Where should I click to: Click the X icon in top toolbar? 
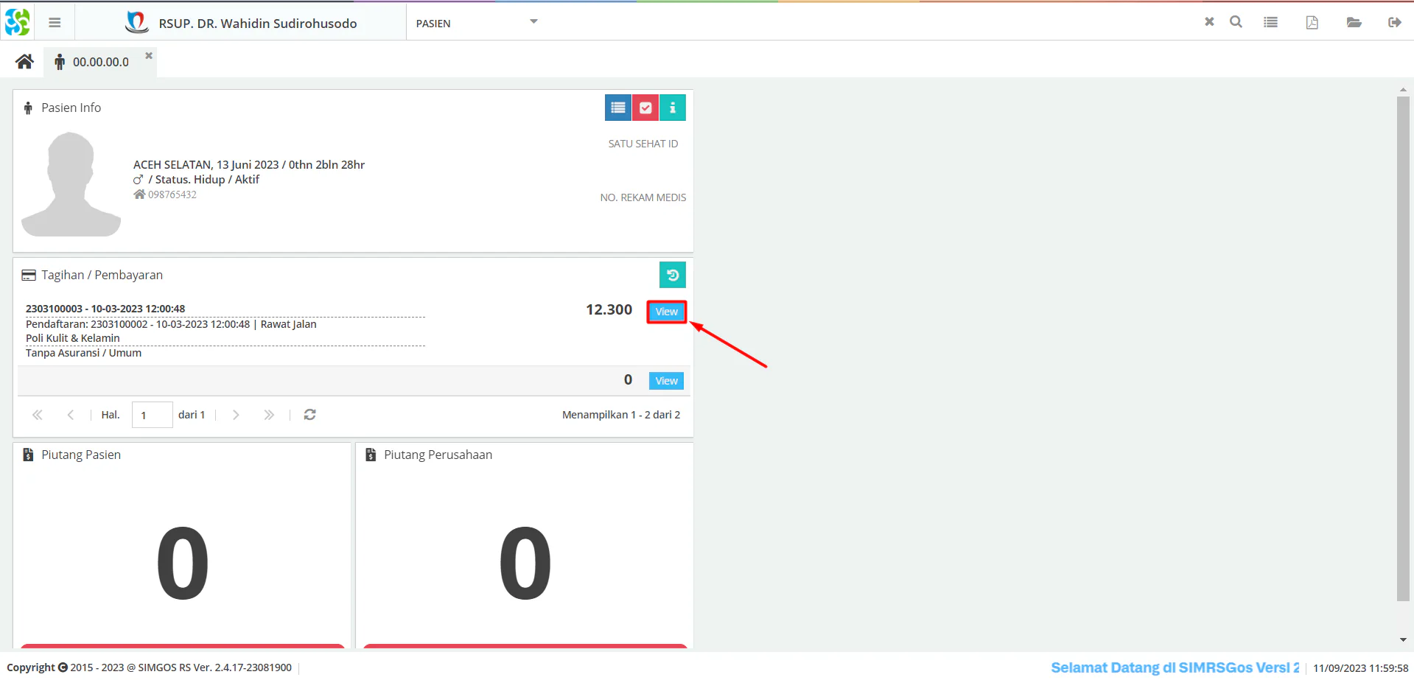[x=1209, y=22]
